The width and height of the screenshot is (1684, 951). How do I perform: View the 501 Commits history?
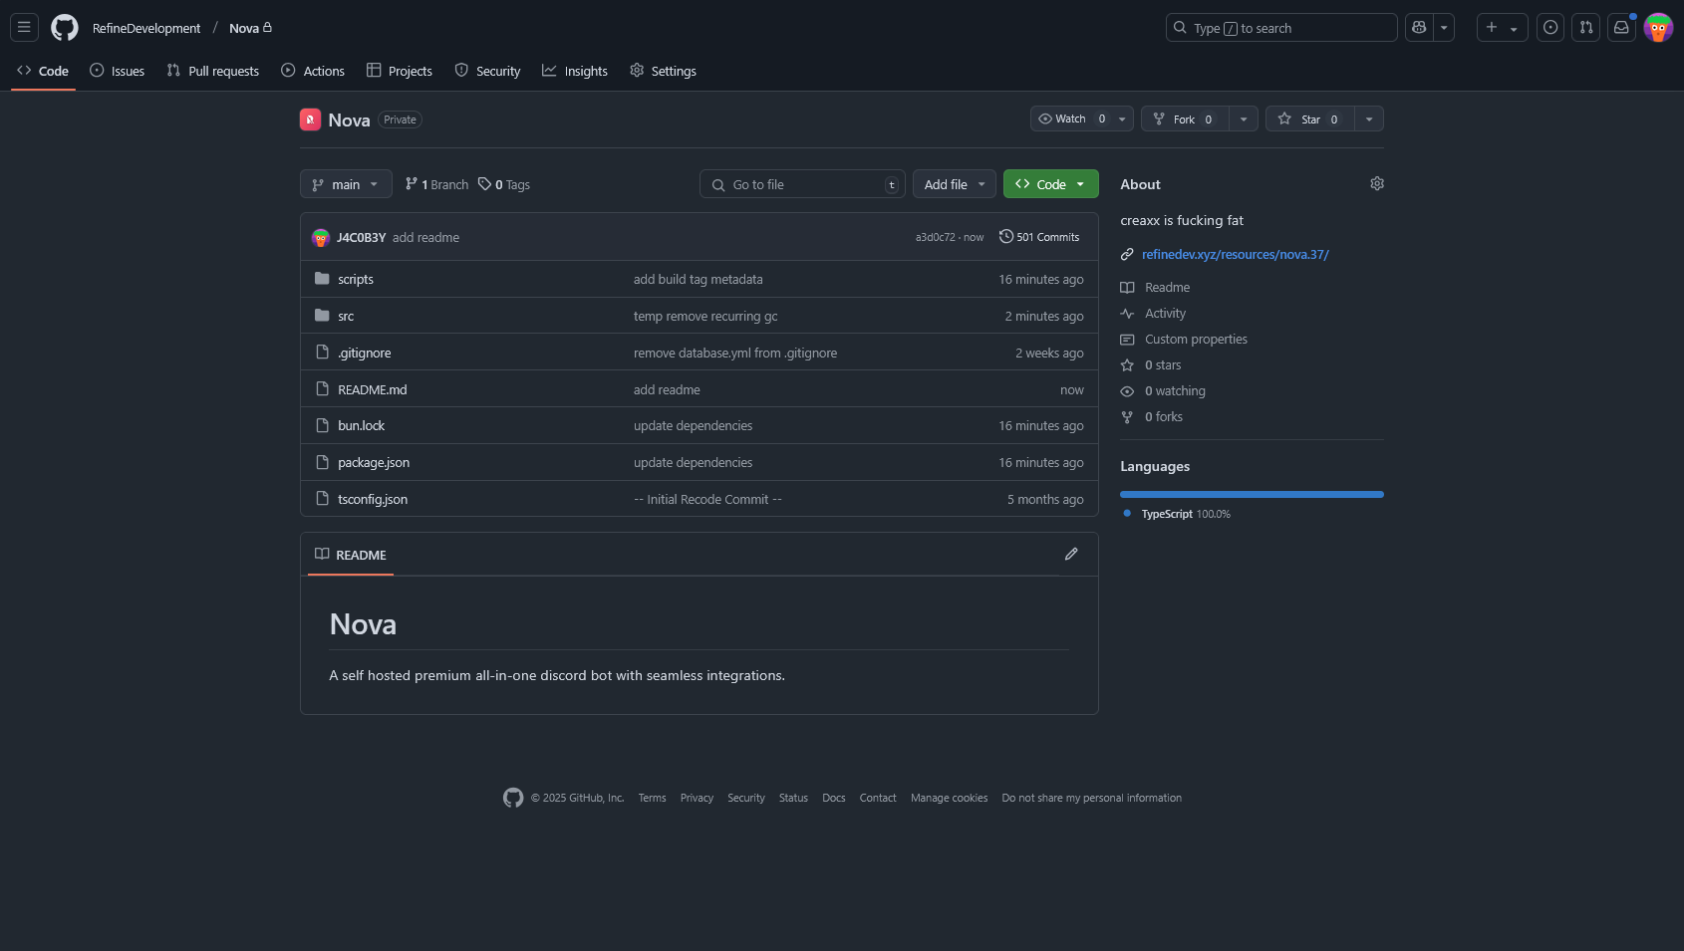point(1039,237)
